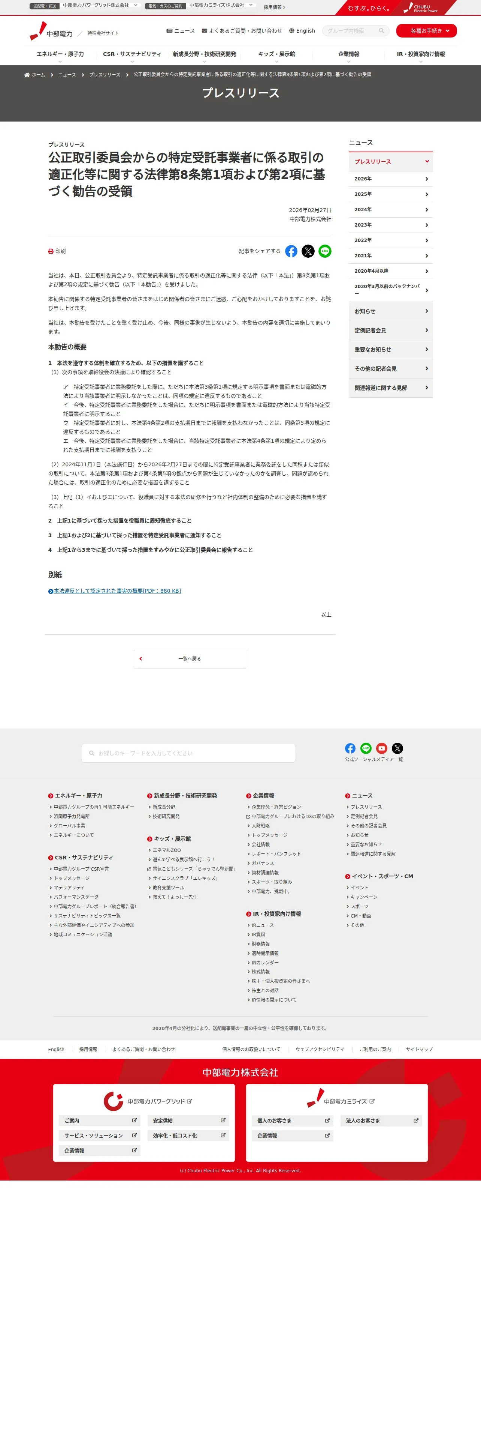This screenshot has width=481, height=1445.
Task: Open キッズ・展示館 main menu
Action: point(276,55)
